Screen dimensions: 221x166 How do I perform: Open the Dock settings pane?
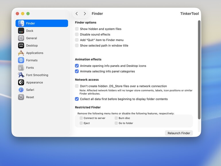pyautogui.click(x=42, y=31)
